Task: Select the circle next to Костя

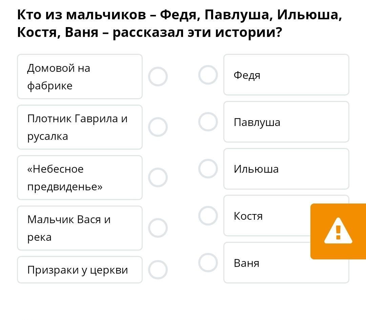Action: [x=208, y=216]
